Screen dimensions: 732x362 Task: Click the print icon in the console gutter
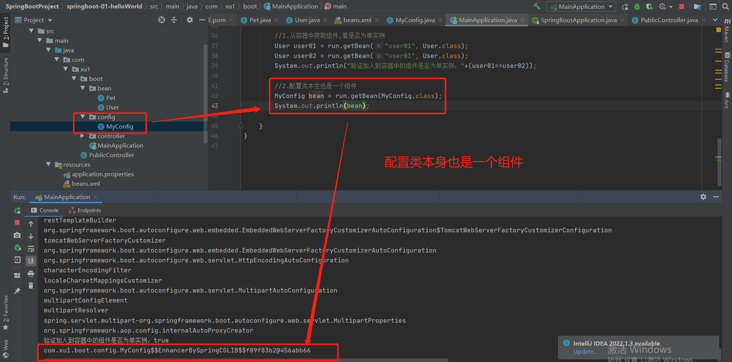click(31, 274)
